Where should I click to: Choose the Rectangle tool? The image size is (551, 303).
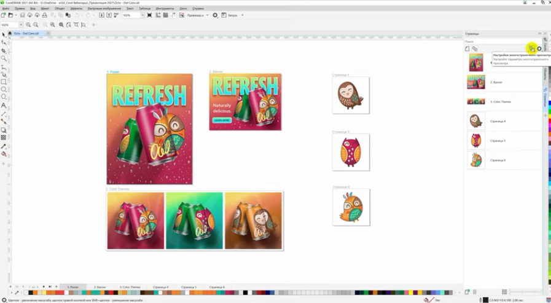[4, 82]
